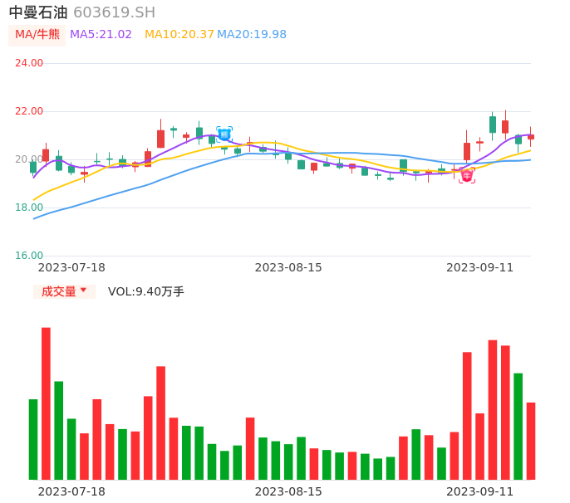Select the MA/牛熊 indicator button

[x=37, y=35]
